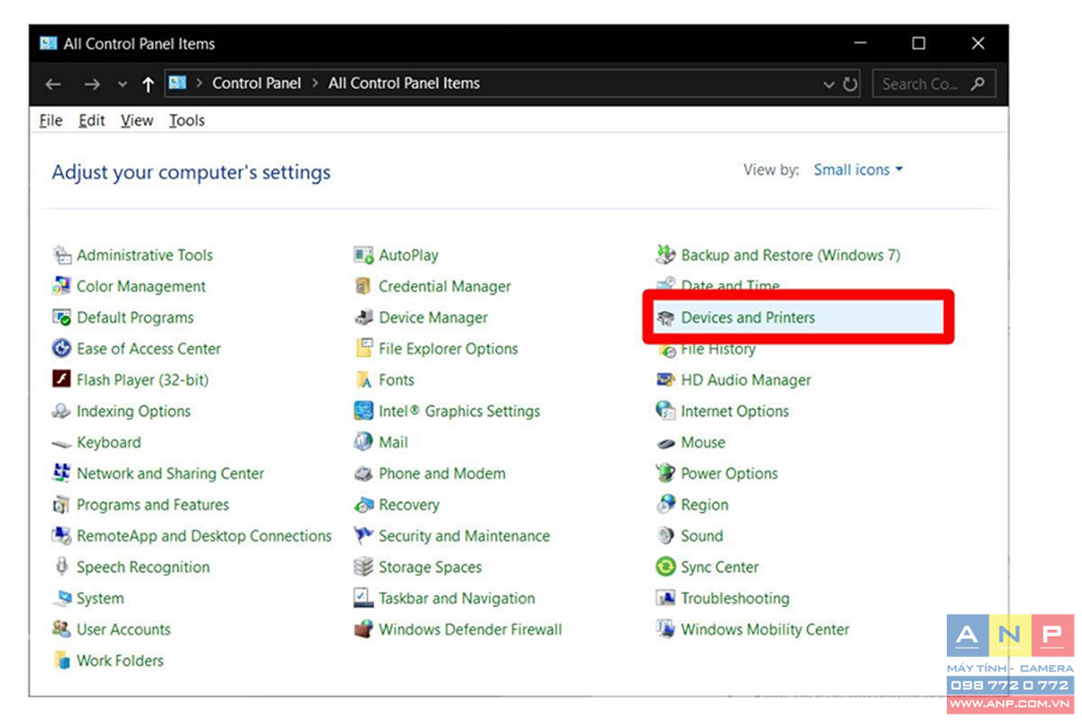Click the File Explorer Options icon

point(363,349)
